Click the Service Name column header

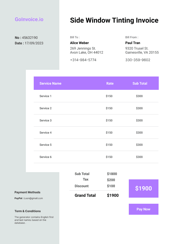tap(50, 83)
